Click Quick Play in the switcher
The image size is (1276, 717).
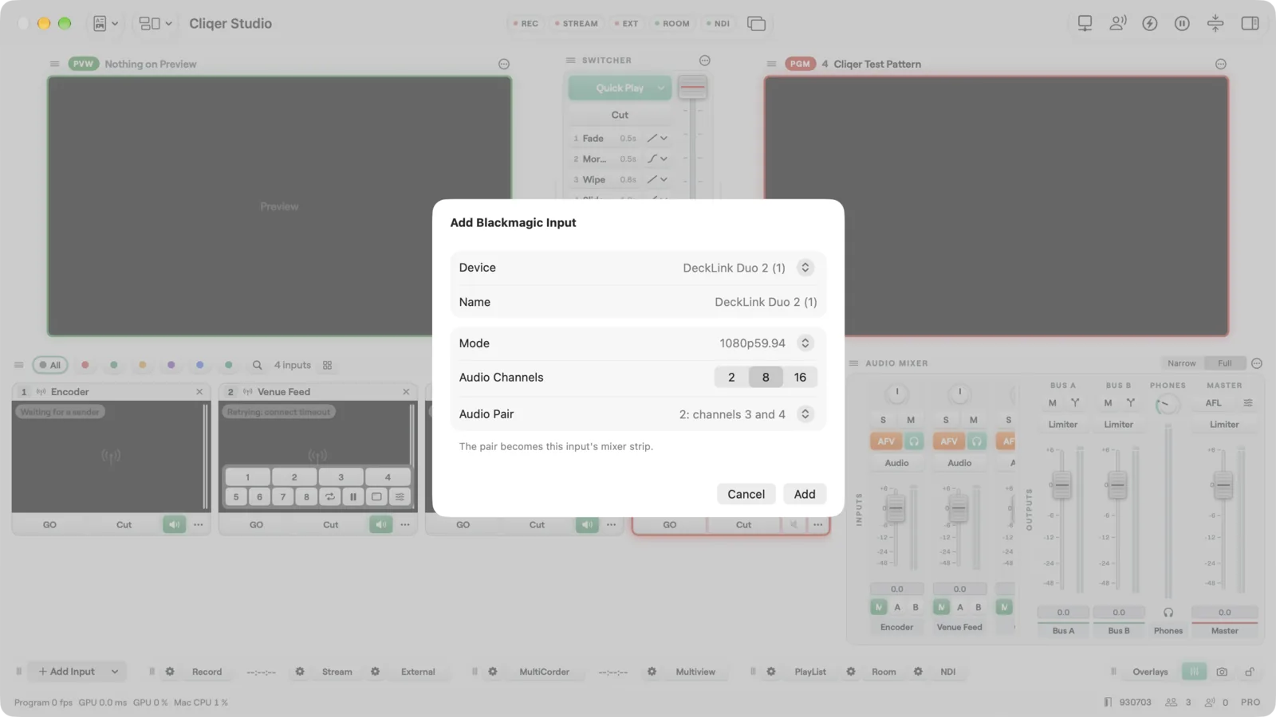pyautogui.click(x=620, y=88)
